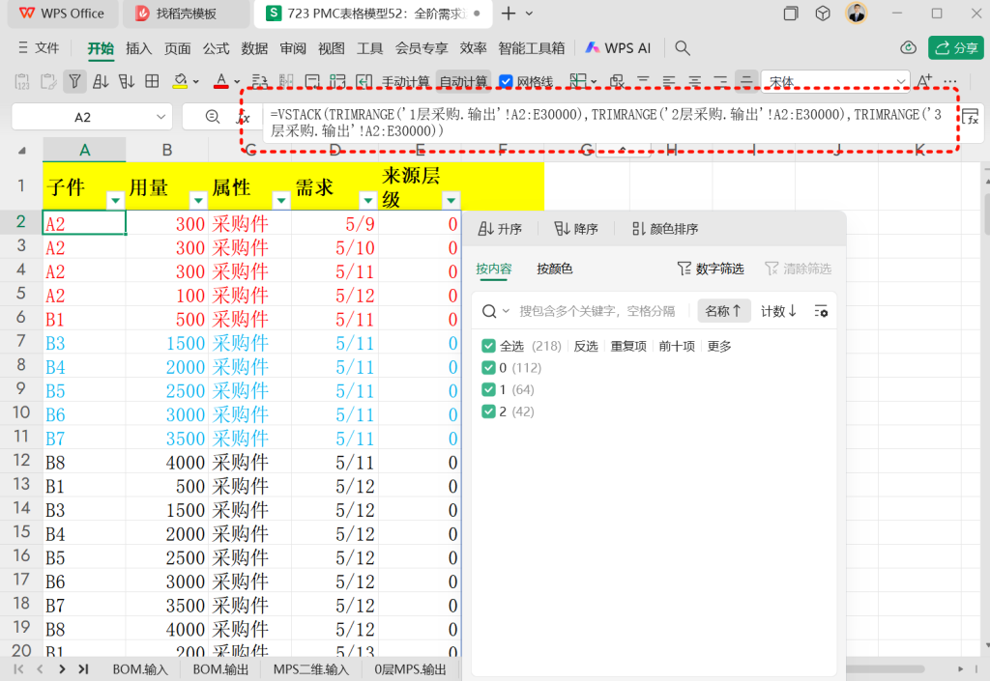Image resolution: width=990 pixels, height=681 pixels.
Task: Click 升序 ascending sort in filter panel
Action: click(x=500, y=229)
